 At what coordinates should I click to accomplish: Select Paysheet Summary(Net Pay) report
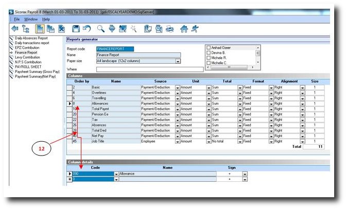pos(36,76)
